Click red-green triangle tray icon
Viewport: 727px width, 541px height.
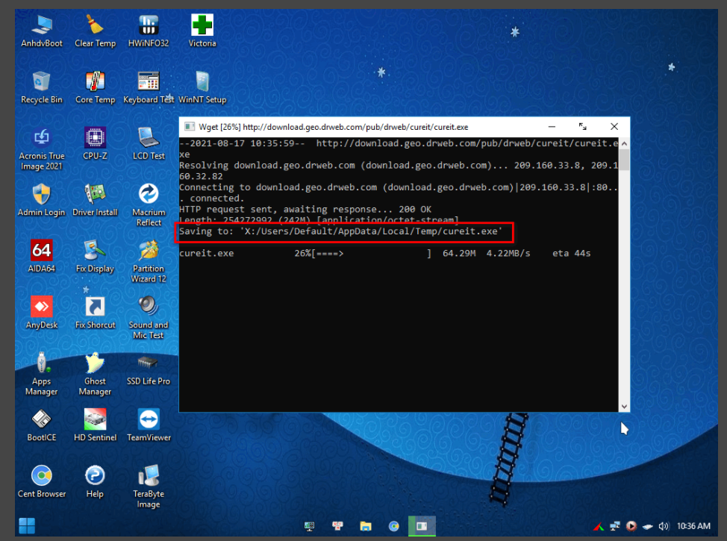(599, 527)
